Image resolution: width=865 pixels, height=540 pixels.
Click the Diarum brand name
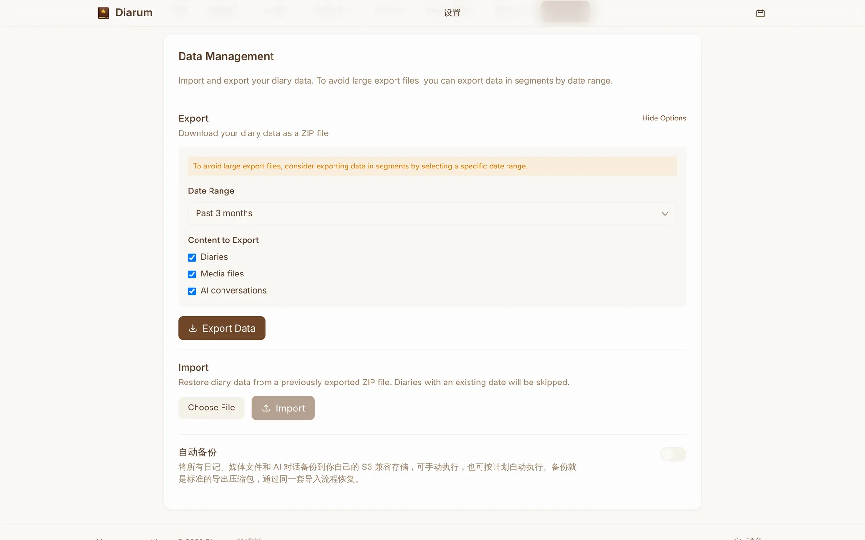tap(134, 12)
